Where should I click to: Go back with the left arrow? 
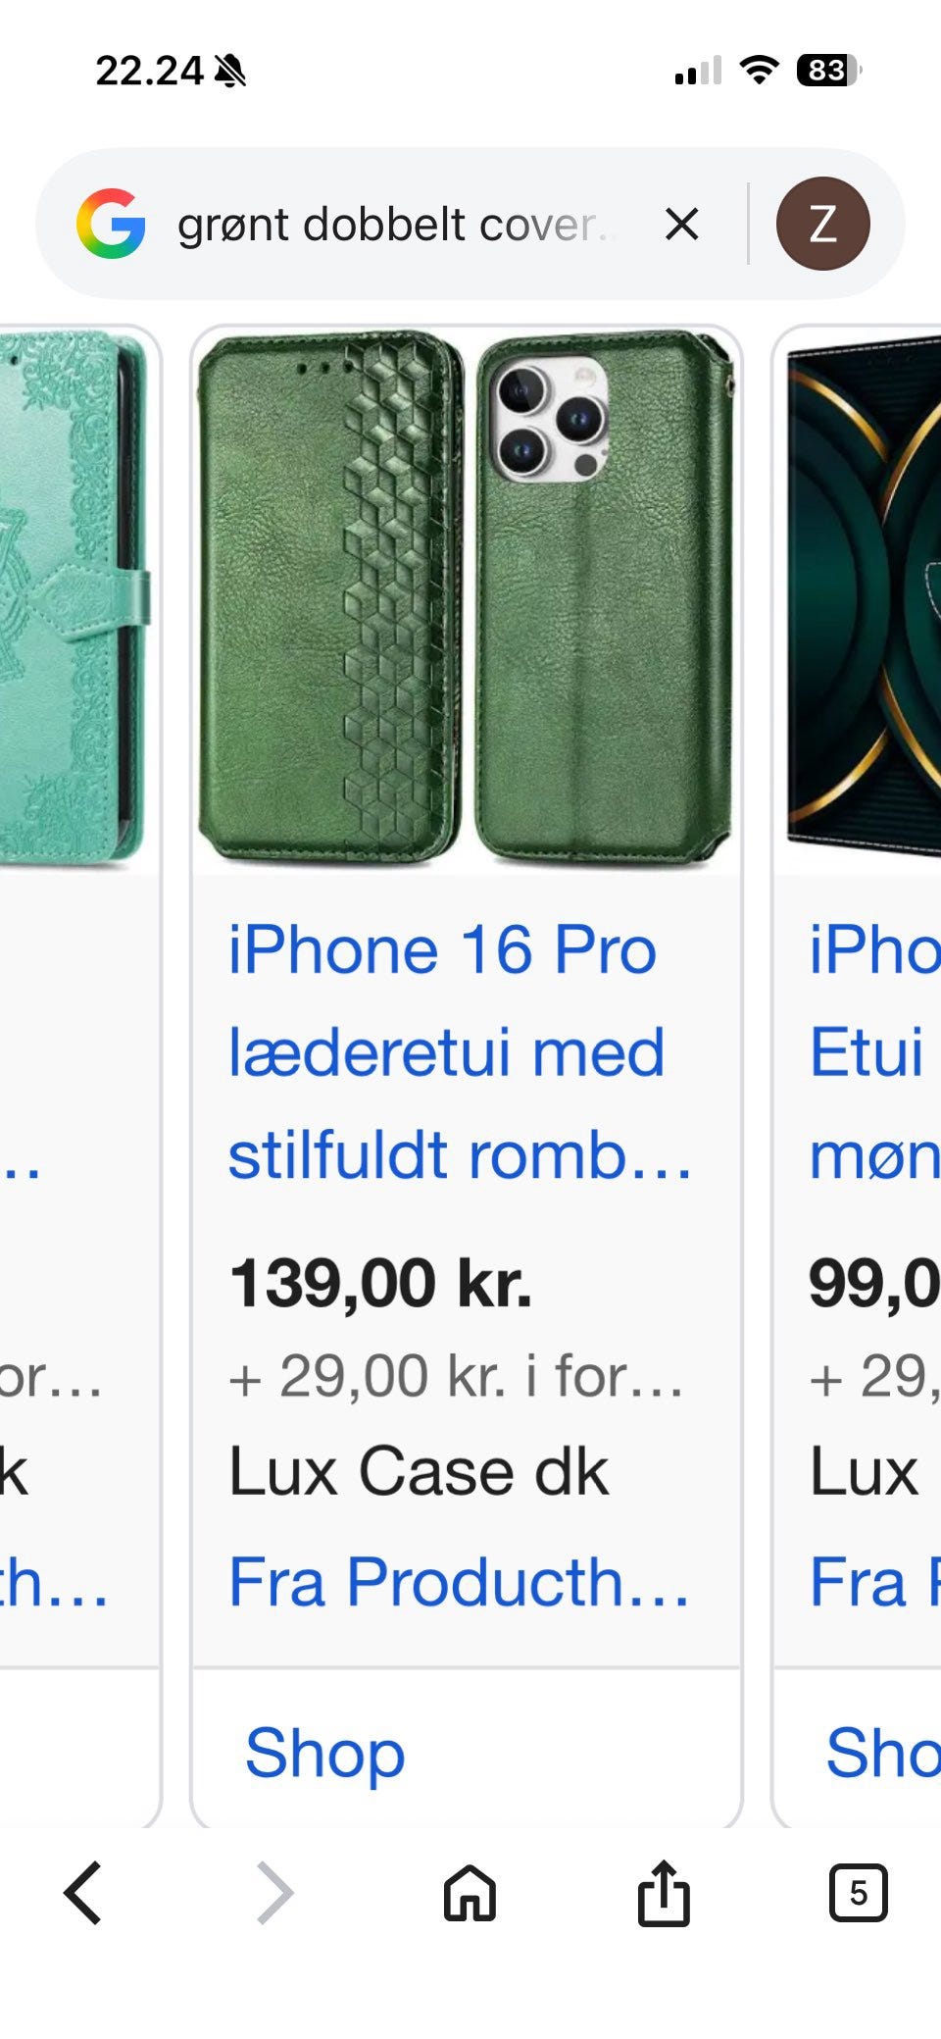[x=83, y=1893]
